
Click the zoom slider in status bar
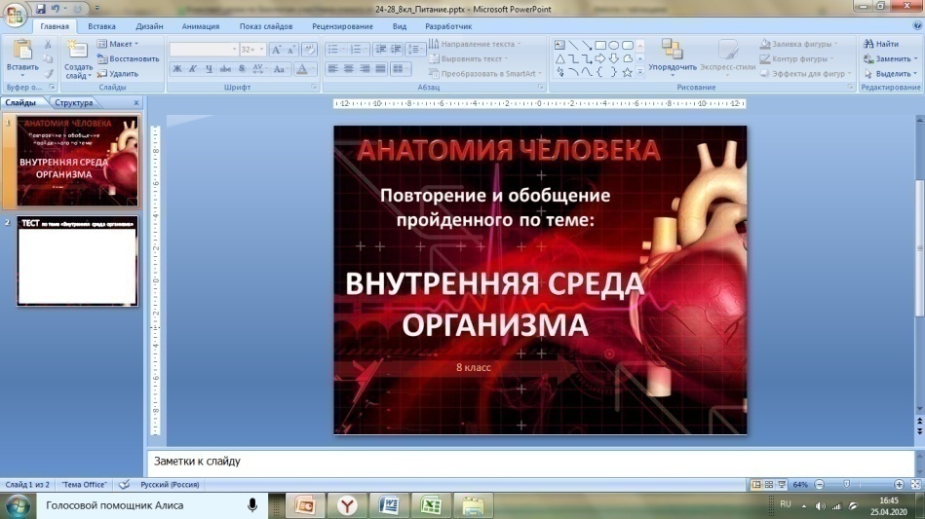[x=859, y=484]
